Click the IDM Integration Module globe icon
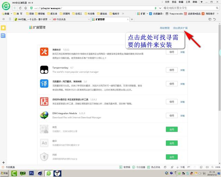Screen dimensions: 221x177 [x=44, y=115]
